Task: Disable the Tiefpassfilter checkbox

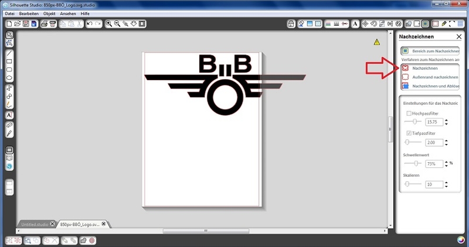Action: point(409,133)
